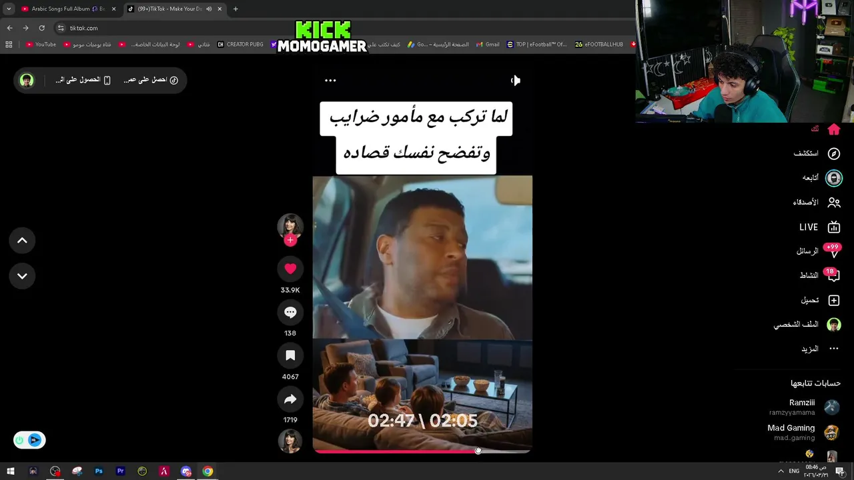Toggle video volume speaker icon
854x480 pixels.
click(515, 80)
